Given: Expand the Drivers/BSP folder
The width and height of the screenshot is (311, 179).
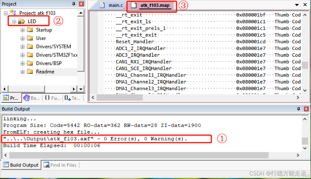Looking at the screenshot, I should (22, 64).
